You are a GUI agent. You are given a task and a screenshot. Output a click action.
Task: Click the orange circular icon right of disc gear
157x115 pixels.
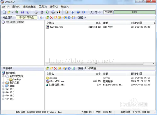(73, 17)
